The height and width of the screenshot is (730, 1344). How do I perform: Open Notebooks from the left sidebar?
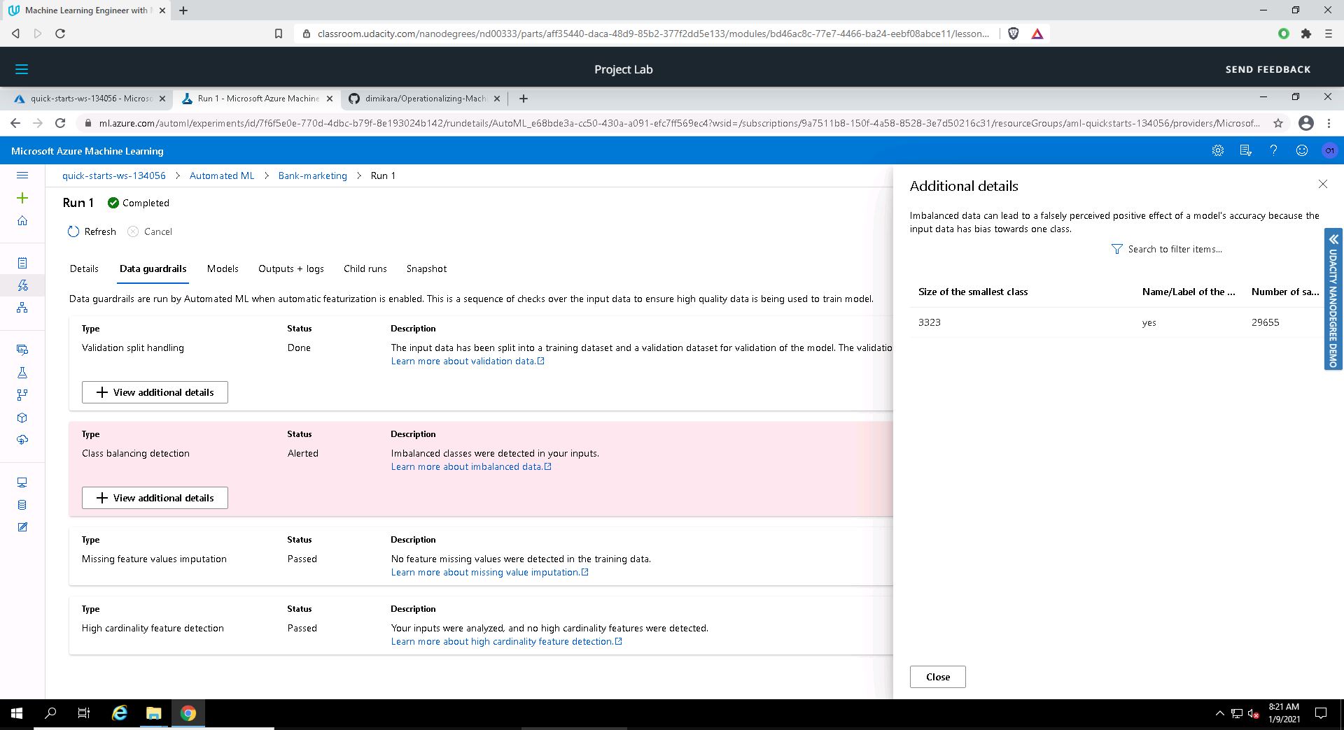coord(22,263)
